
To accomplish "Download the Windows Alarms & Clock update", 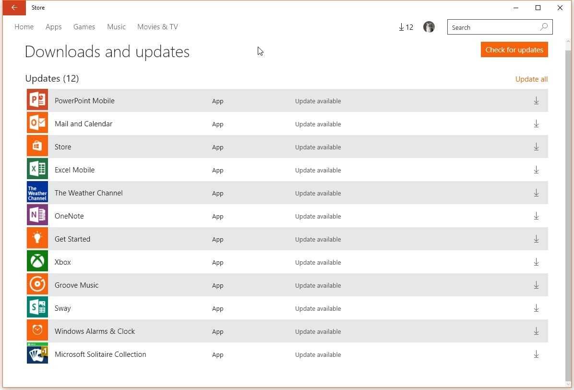I will 536,331.
